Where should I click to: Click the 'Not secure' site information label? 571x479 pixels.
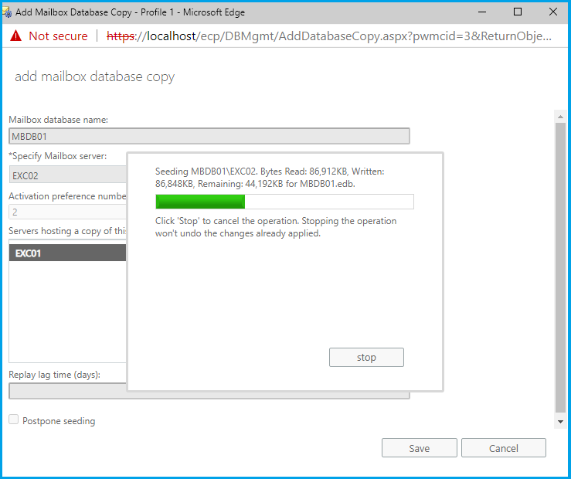(x=58, y=36)
